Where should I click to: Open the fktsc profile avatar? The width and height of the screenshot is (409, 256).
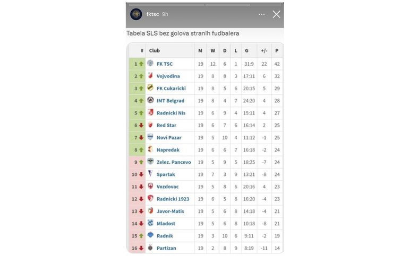click(x=136, y=14)
